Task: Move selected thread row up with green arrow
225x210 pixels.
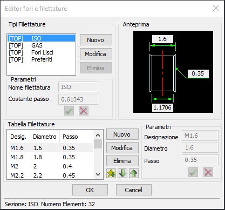Action: [134, 173]
